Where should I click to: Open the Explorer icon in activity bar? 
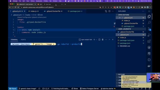149,16
